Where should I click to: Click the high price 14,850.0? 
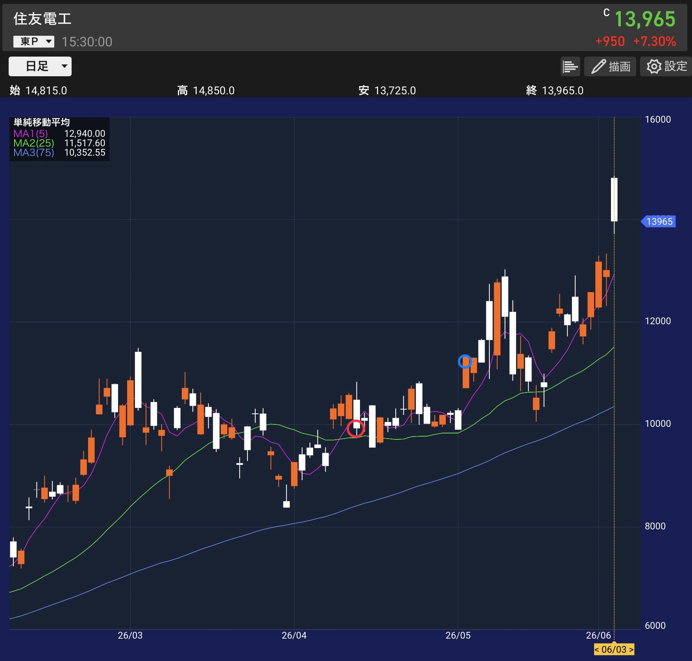click(x=214, y=91)
